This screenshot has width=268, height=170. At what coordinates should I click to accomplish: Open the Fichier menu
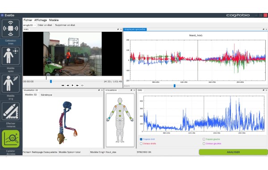click(28, 20)
